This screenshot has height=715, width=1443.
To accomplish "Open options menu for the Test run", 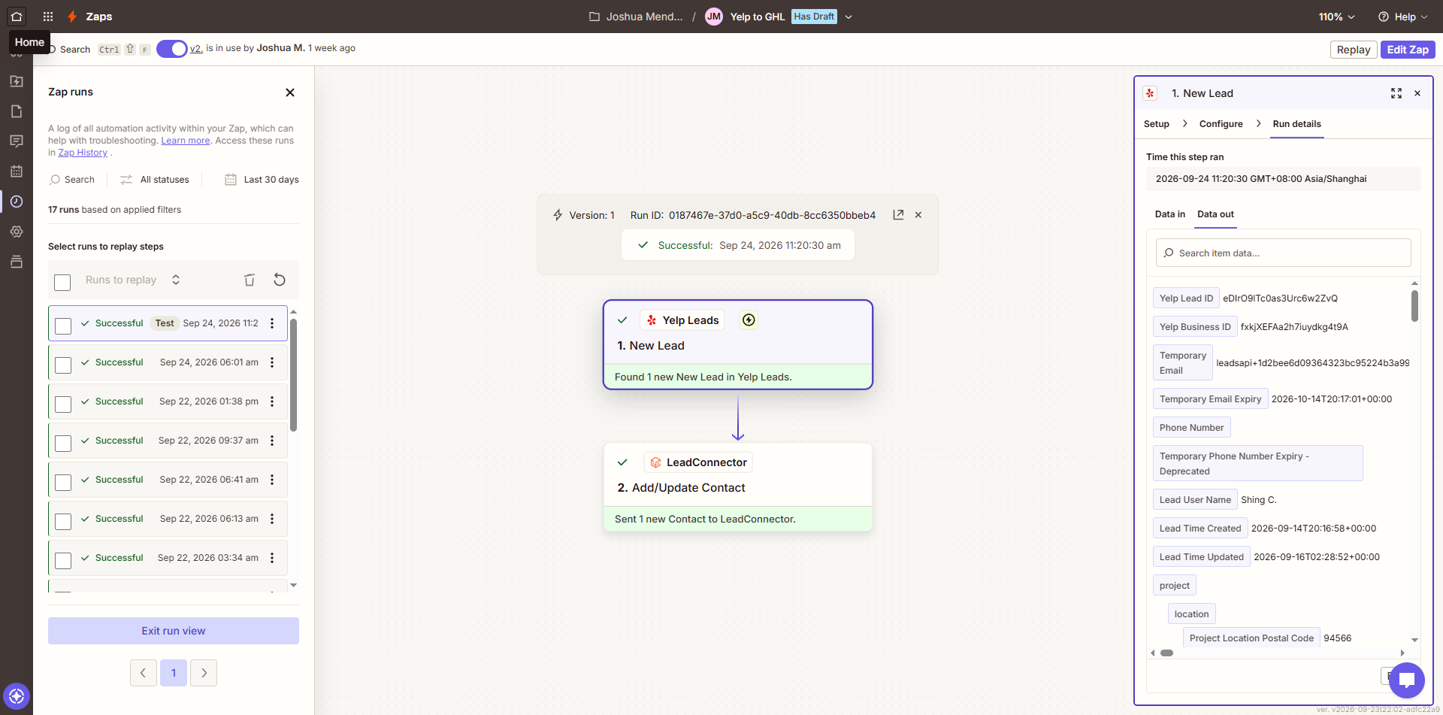I will 272,323.
